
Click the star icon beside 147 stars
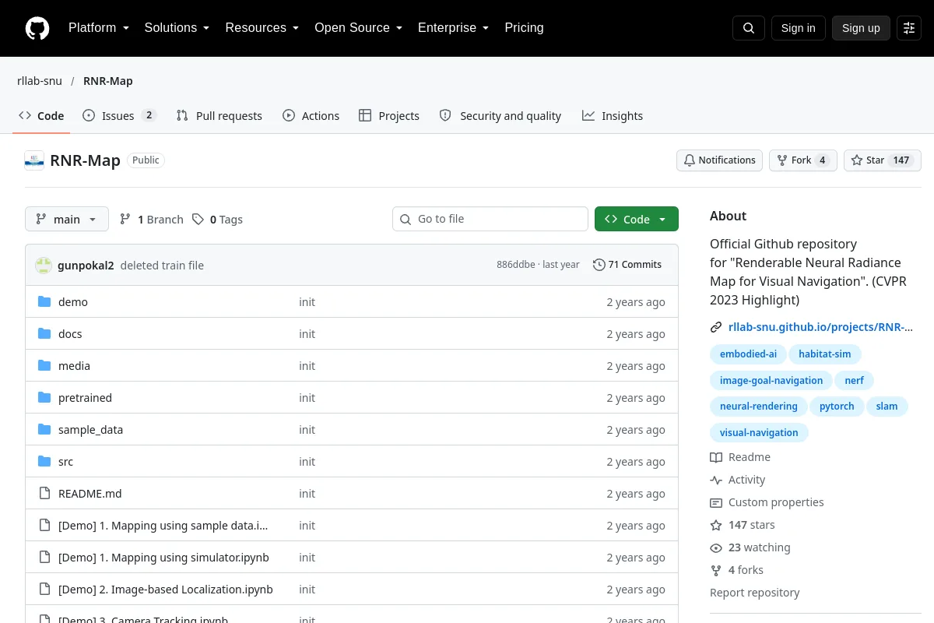pos(716,525)
